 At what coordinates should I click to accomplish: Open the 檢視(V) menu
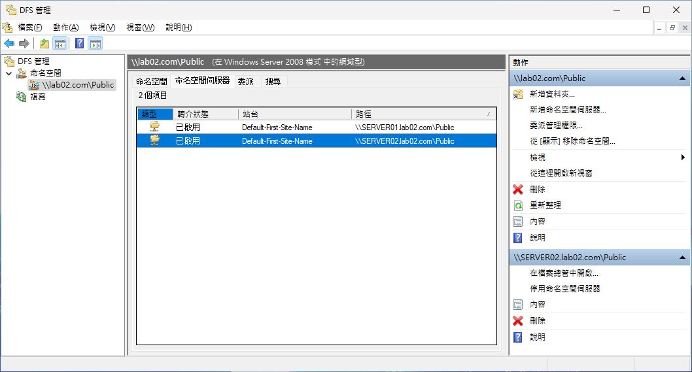(x=103, y=27)
